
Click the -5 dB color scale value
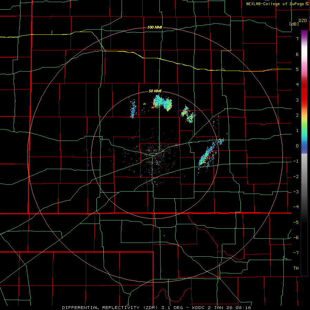click(x=296, y=223)
